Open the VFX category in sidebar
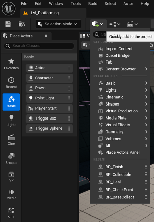This screenshot has width=154, height=222. point(11,213)
